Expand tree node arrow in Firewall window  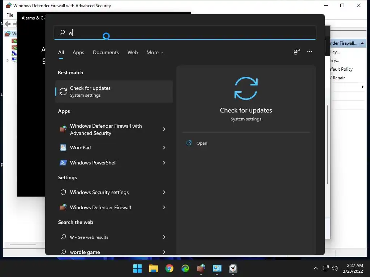point(7,60)
